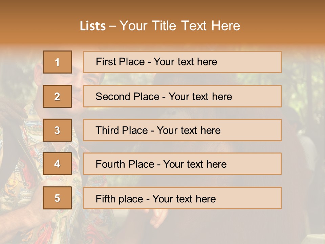325x244 pixels.
Task: Click the bold word "Lists" in title
Action: 93,26
